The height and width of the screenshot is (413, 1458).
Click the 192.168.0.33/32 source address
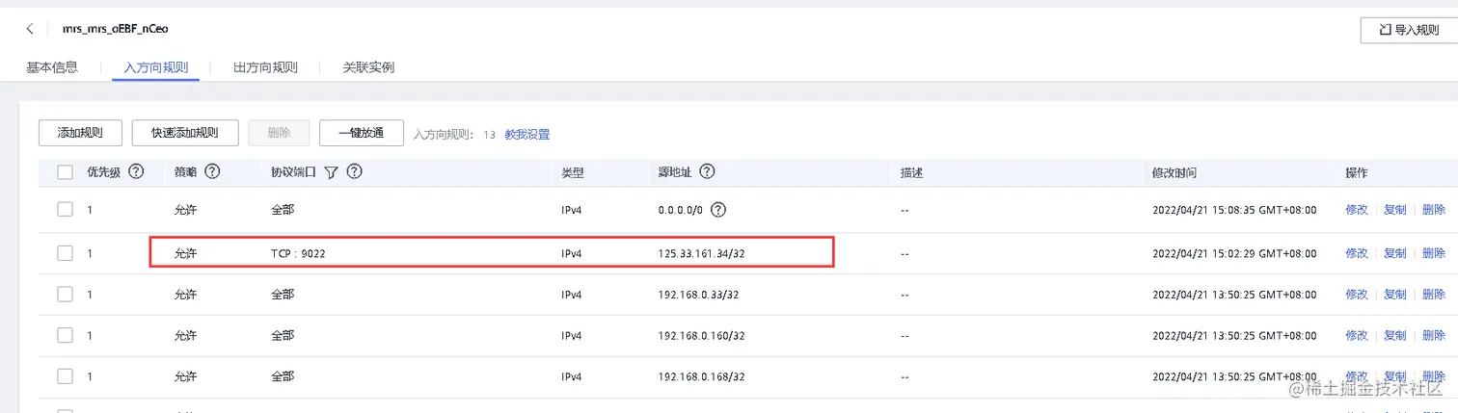[x=701, y=294]
